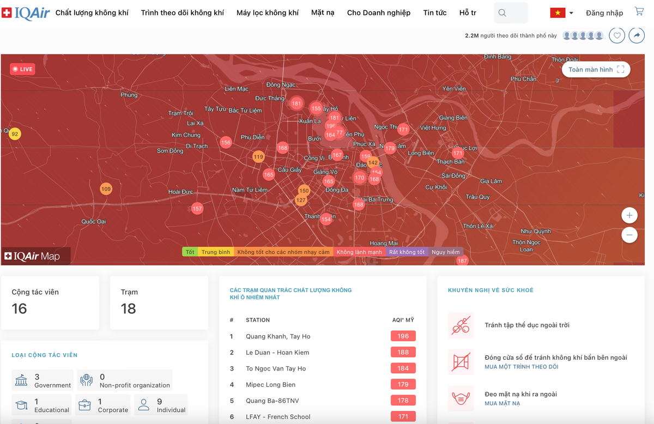654x424 pixels.
Task: Click the 187 AQI station marker
Action: tap(462, 261)
